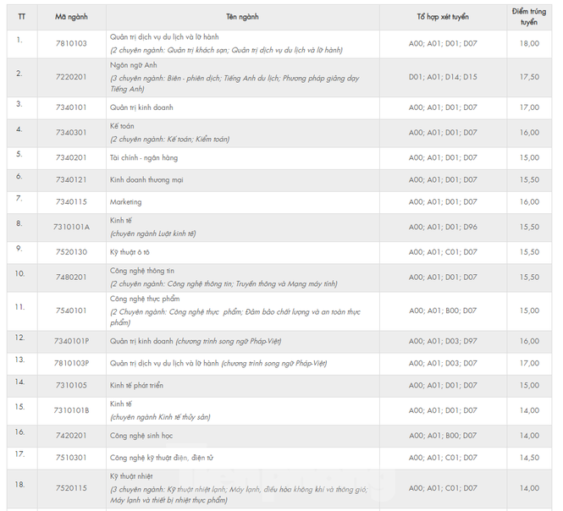Screen dimensions: 563x511
Task: Select the 'Quản trị kinh doanh' row 3 name
Action: click(141, 107)
